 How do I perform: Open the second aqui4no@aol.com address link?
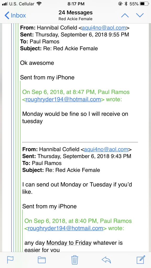click(106, 149)
